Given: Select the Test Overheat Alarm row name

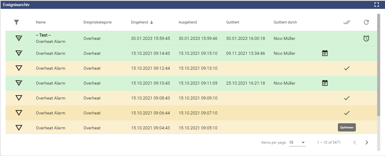Looking at the screenshot, I should pos(50,38).
